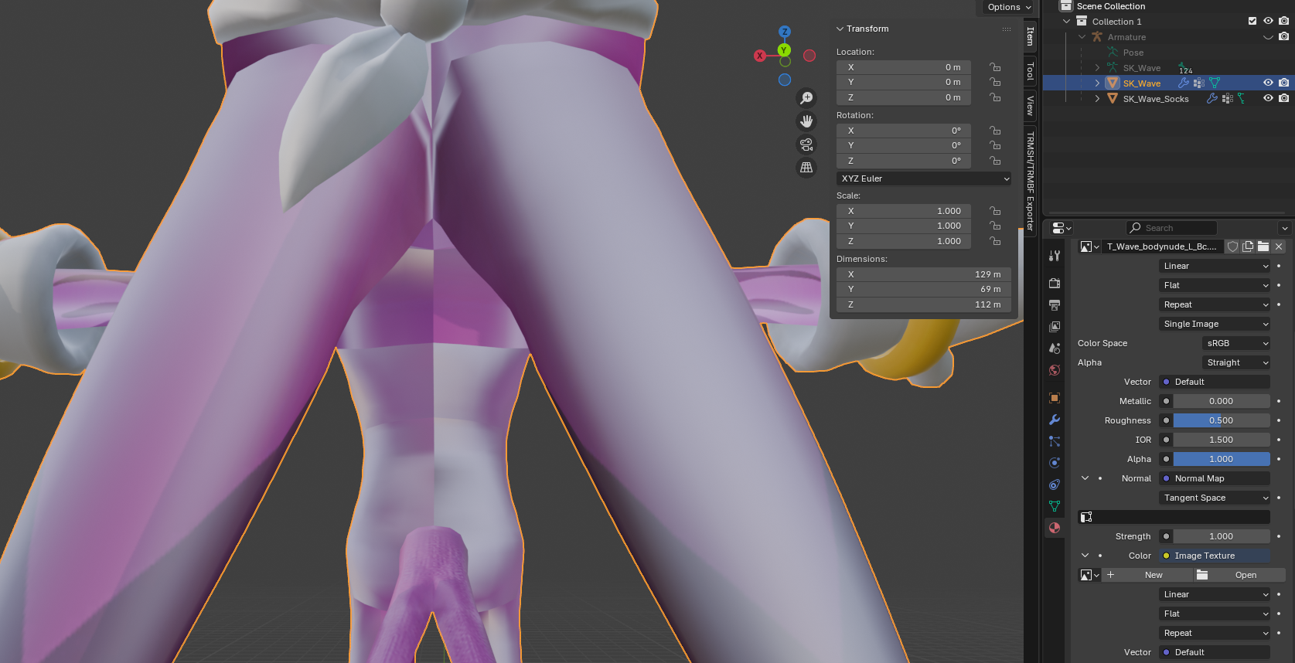Click the Normal Map input button

1215,478
